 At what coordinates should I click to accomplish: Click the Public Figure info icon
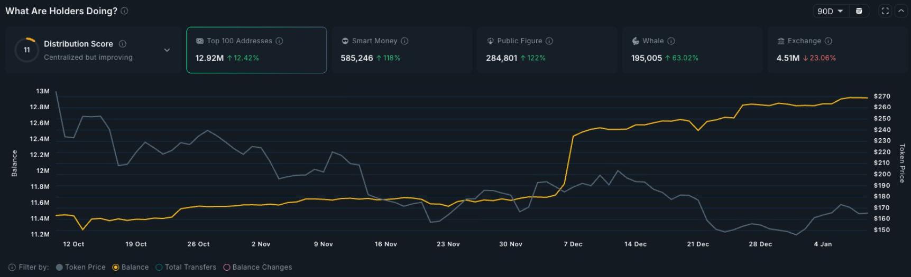pyautogui.click(x=549, y=41)
